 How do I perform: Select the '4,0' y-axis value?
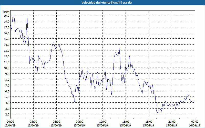pos(7,103)
